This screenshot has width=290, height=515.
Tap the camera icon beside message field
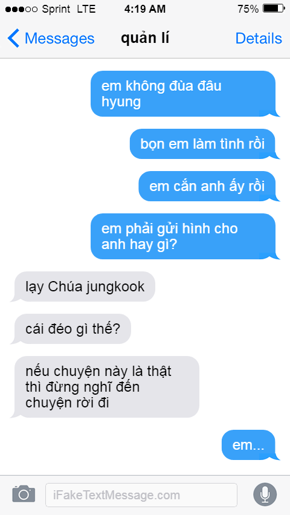point(24,494)
